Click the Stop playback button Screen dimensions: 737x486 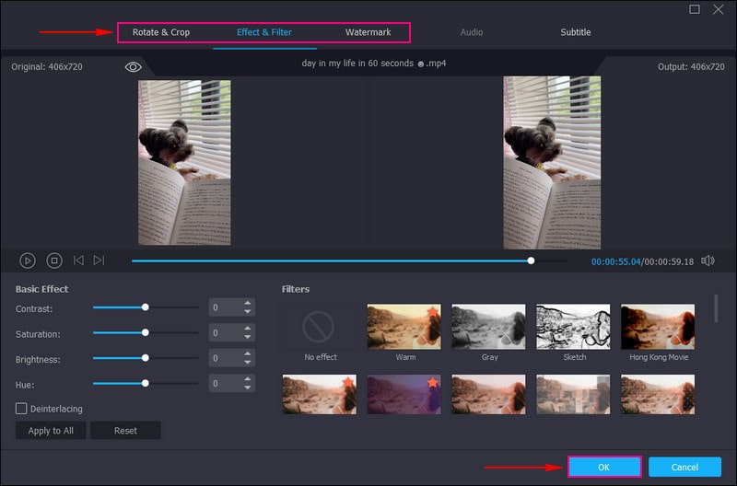click(54, 260)
